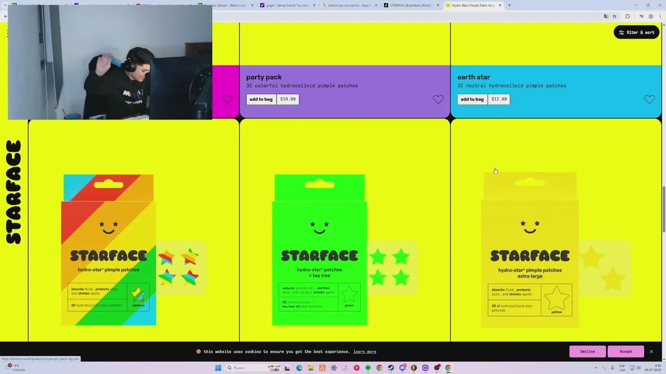Add party pack to bag
Image resolution: width=666 pixels, height=374 pixels.
pos(261,99)
